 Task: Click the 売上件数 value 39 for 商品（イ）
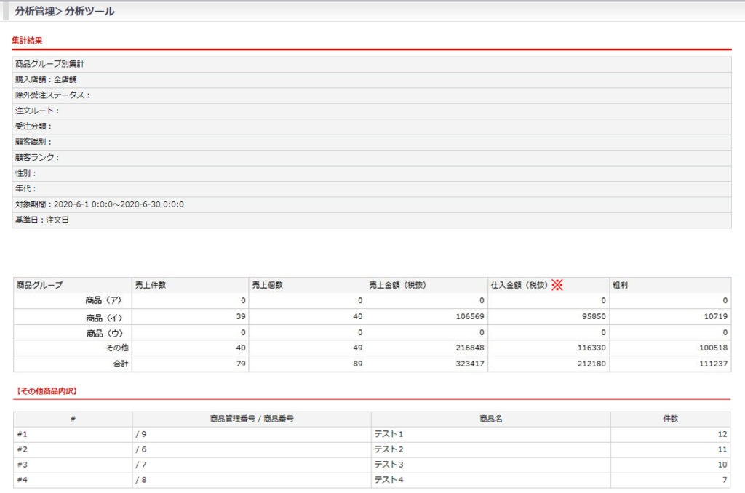click(x=241, y=317)
